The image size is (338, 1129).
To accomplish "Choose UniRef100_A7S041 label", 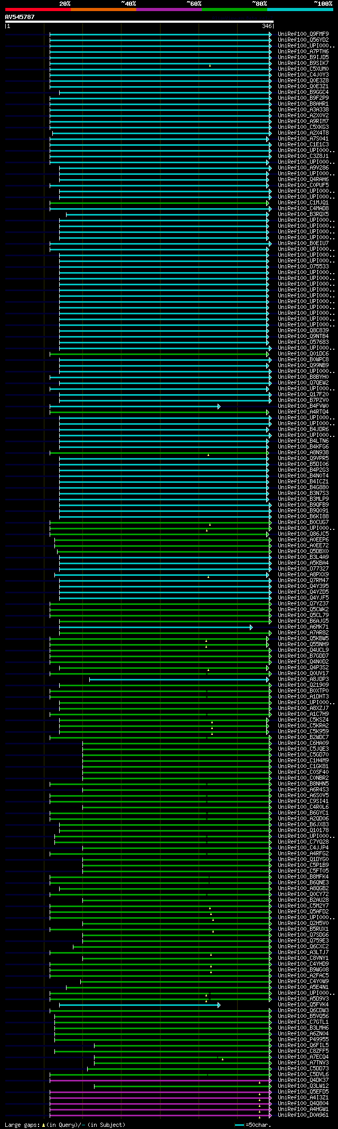I will pyautogui.click(x=303, y=138).
